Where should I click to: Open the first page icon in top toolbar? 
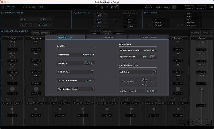(x=97, y=7)
